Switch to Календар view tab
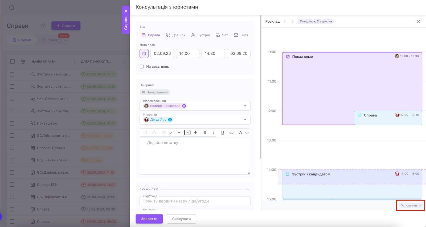The width and height of the screenshot is (426, 227). pyautogui.click(x=53, y=40)
